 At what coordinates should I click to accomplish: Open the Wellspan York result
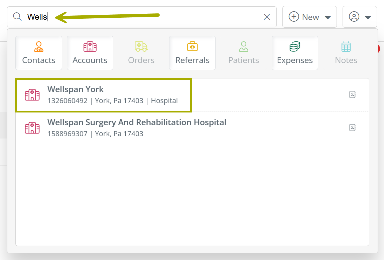coord(192,95)
